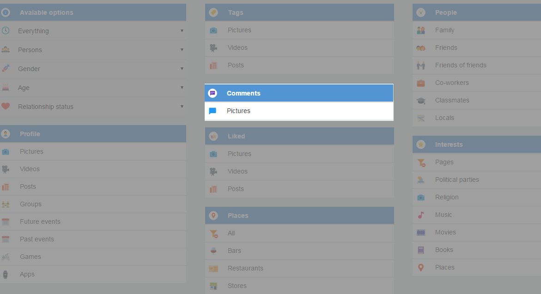Expand the Persons dropdown arrow
The height and width of the screenshot is (294, 541).
182,50
